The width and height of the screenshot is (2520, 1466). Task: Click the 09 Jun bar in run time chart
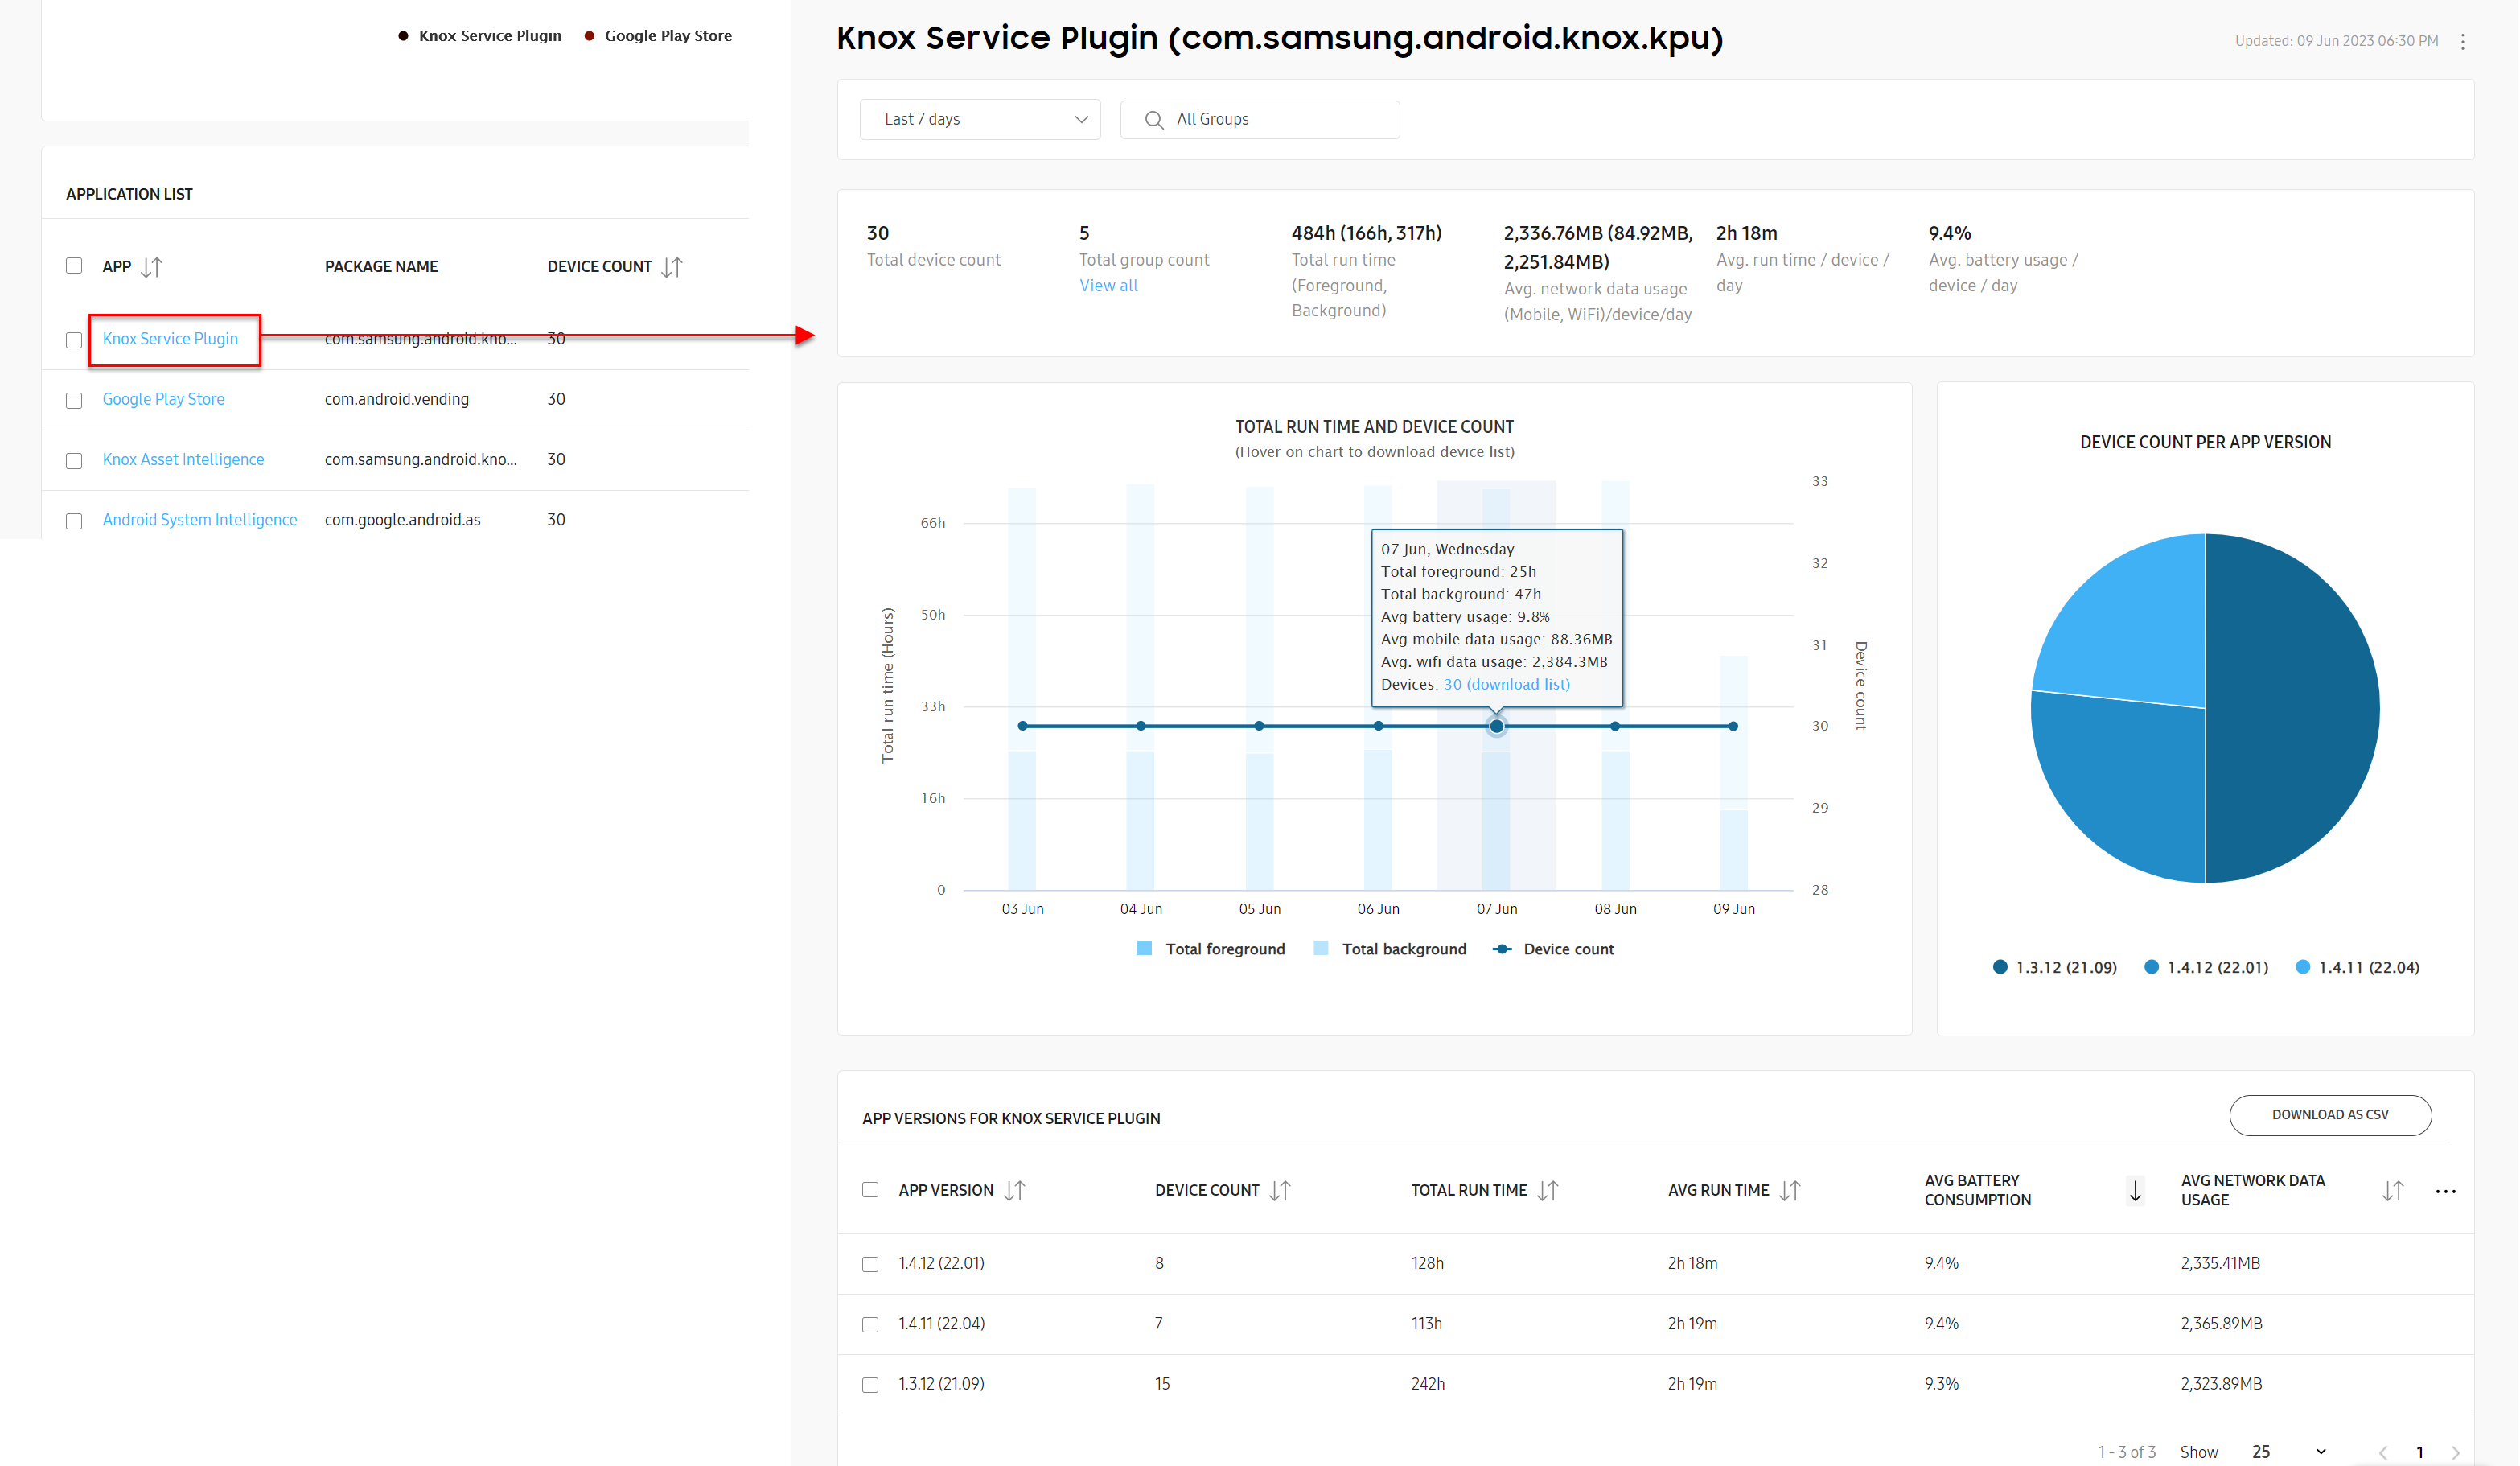click(1733, 772)
